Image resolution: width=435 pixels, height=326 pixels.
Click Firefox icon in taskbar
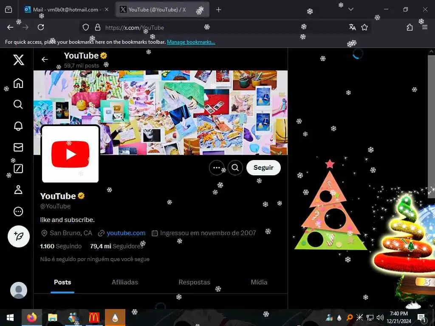32,318
